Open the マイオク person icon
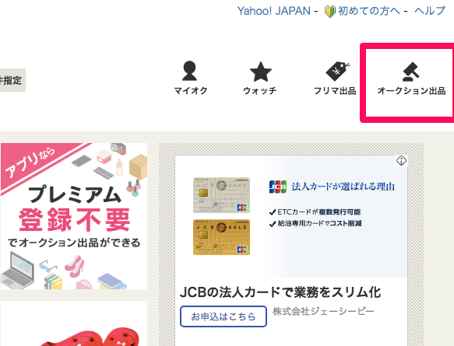 [190, 71]
